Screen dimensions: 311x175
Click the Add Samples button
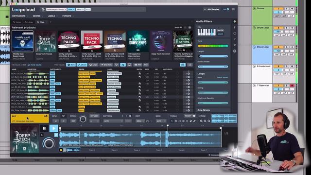(x=212, y=9)
